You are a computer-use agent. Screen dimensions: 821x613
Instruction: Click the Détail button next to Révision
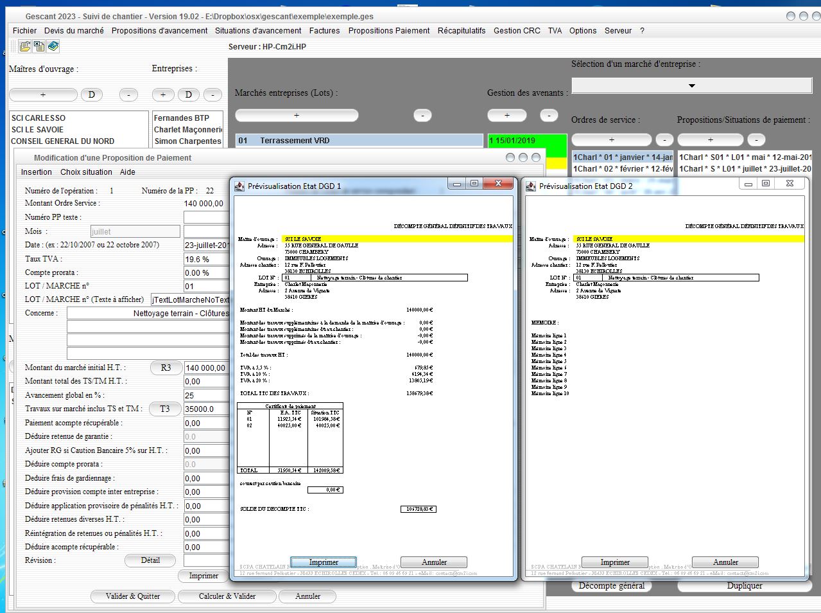pos(150,560)
